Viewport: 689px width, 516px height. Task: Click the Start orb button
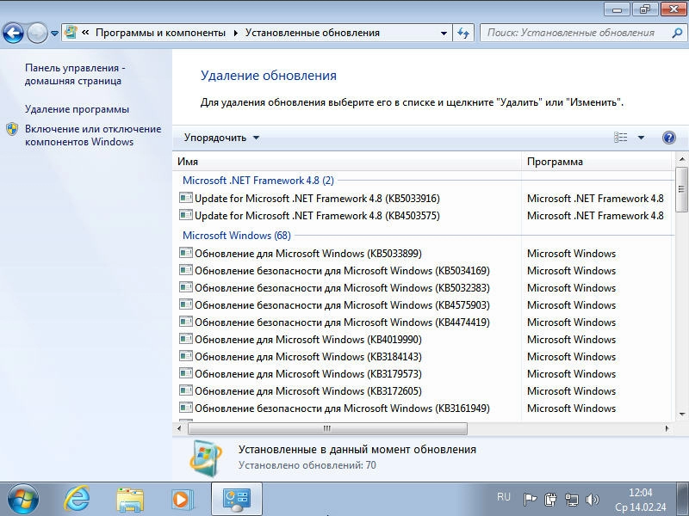pyautogui.click(x=22, y=498)
